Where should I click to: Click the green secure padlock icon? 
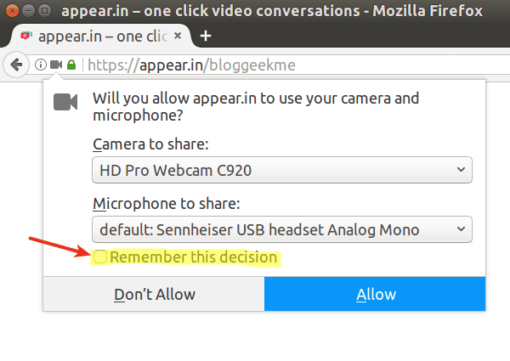coord(71,65)
